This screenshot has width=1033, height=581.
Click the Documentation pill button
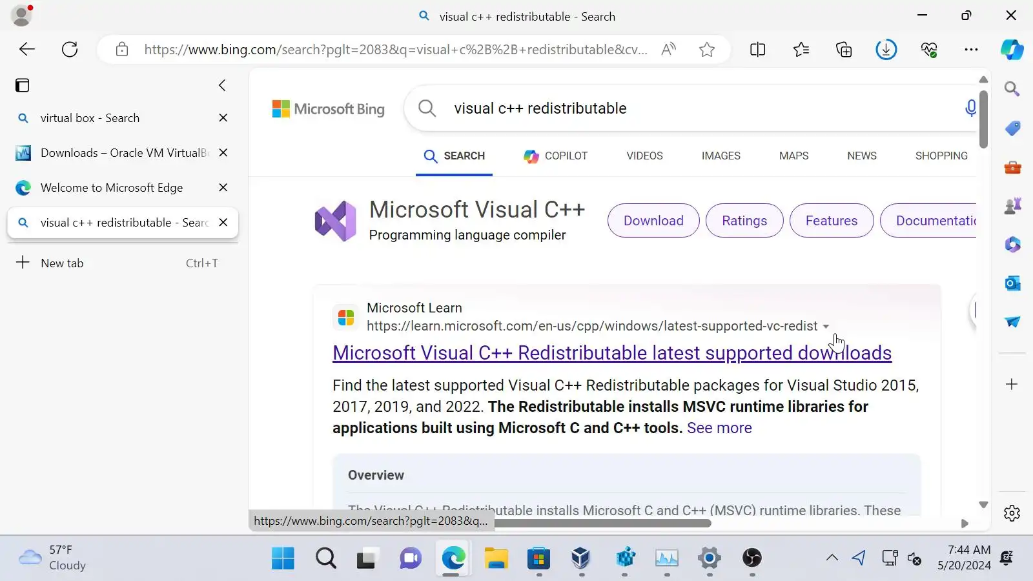(x=928, y=221)
